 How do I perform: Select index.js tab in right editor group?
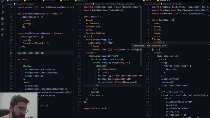click(x=147, y=1)
